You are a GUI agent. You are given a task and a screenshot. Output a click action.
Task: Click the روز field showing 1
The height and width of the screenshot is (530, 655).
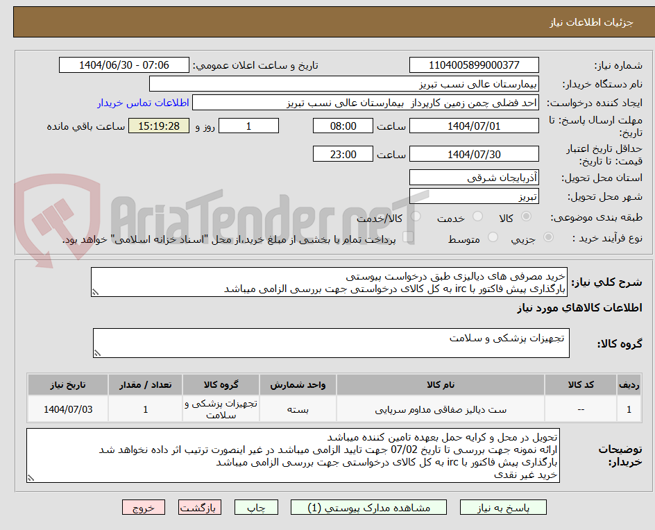click(x=248, y=126)
